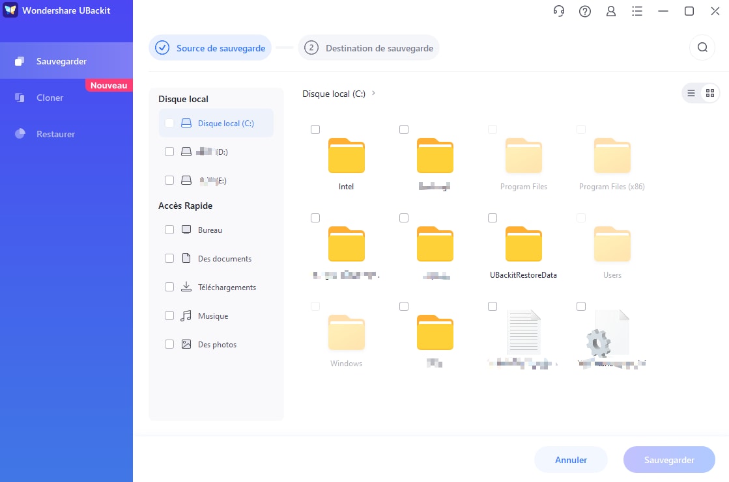Image resolution: width=729 pixels, height=482 pixels.
Task: Check the Intel folder checkbox
Action: tap(315, 129)
